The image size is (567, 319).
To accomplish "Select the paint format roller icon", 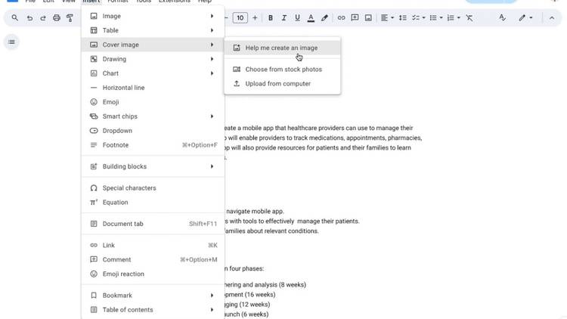I will tap(70, 17).
